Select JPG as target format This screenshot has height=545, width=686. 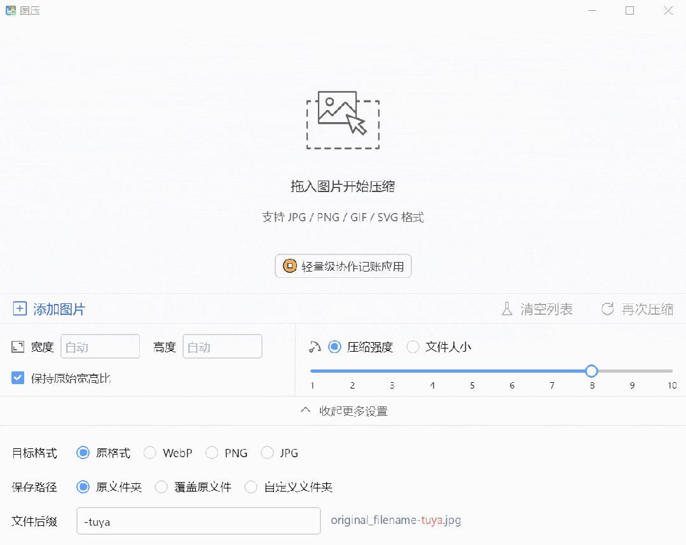267,453
